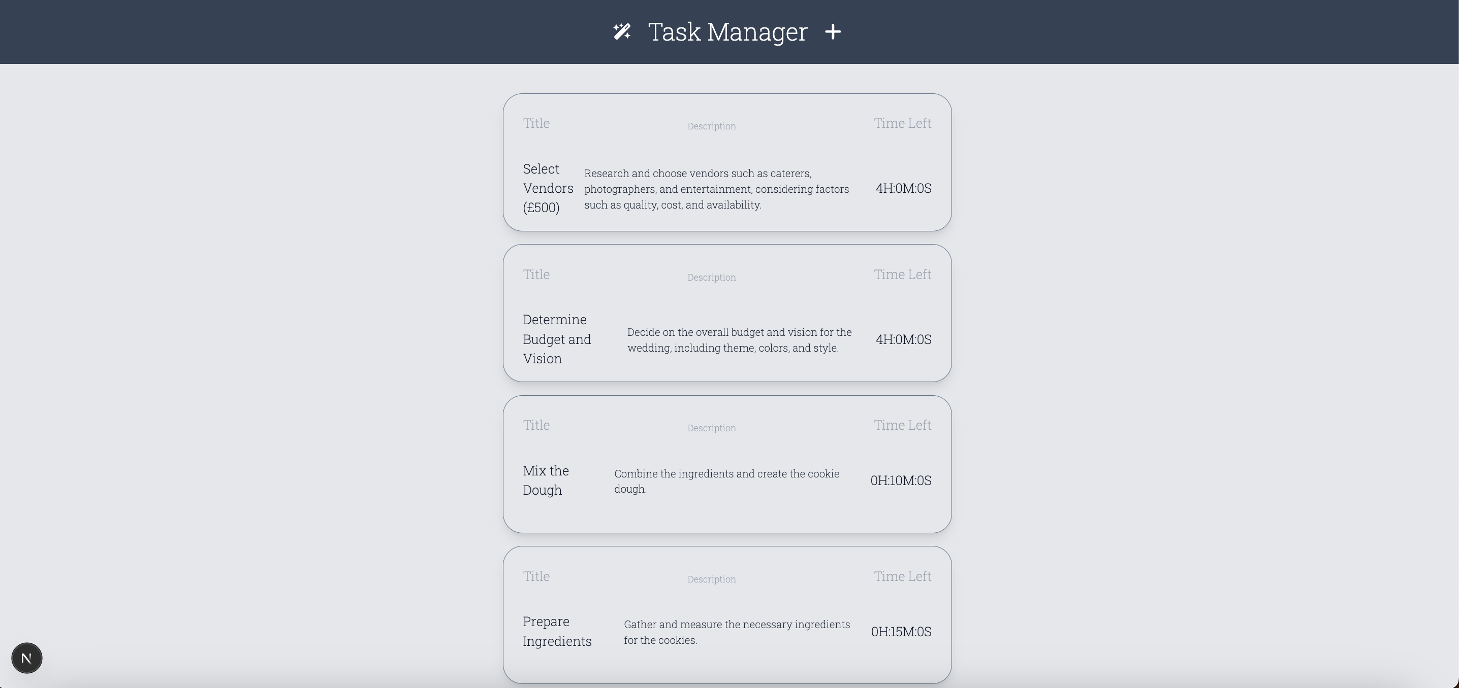Click the Mix the Dough description text

[726, 481]
